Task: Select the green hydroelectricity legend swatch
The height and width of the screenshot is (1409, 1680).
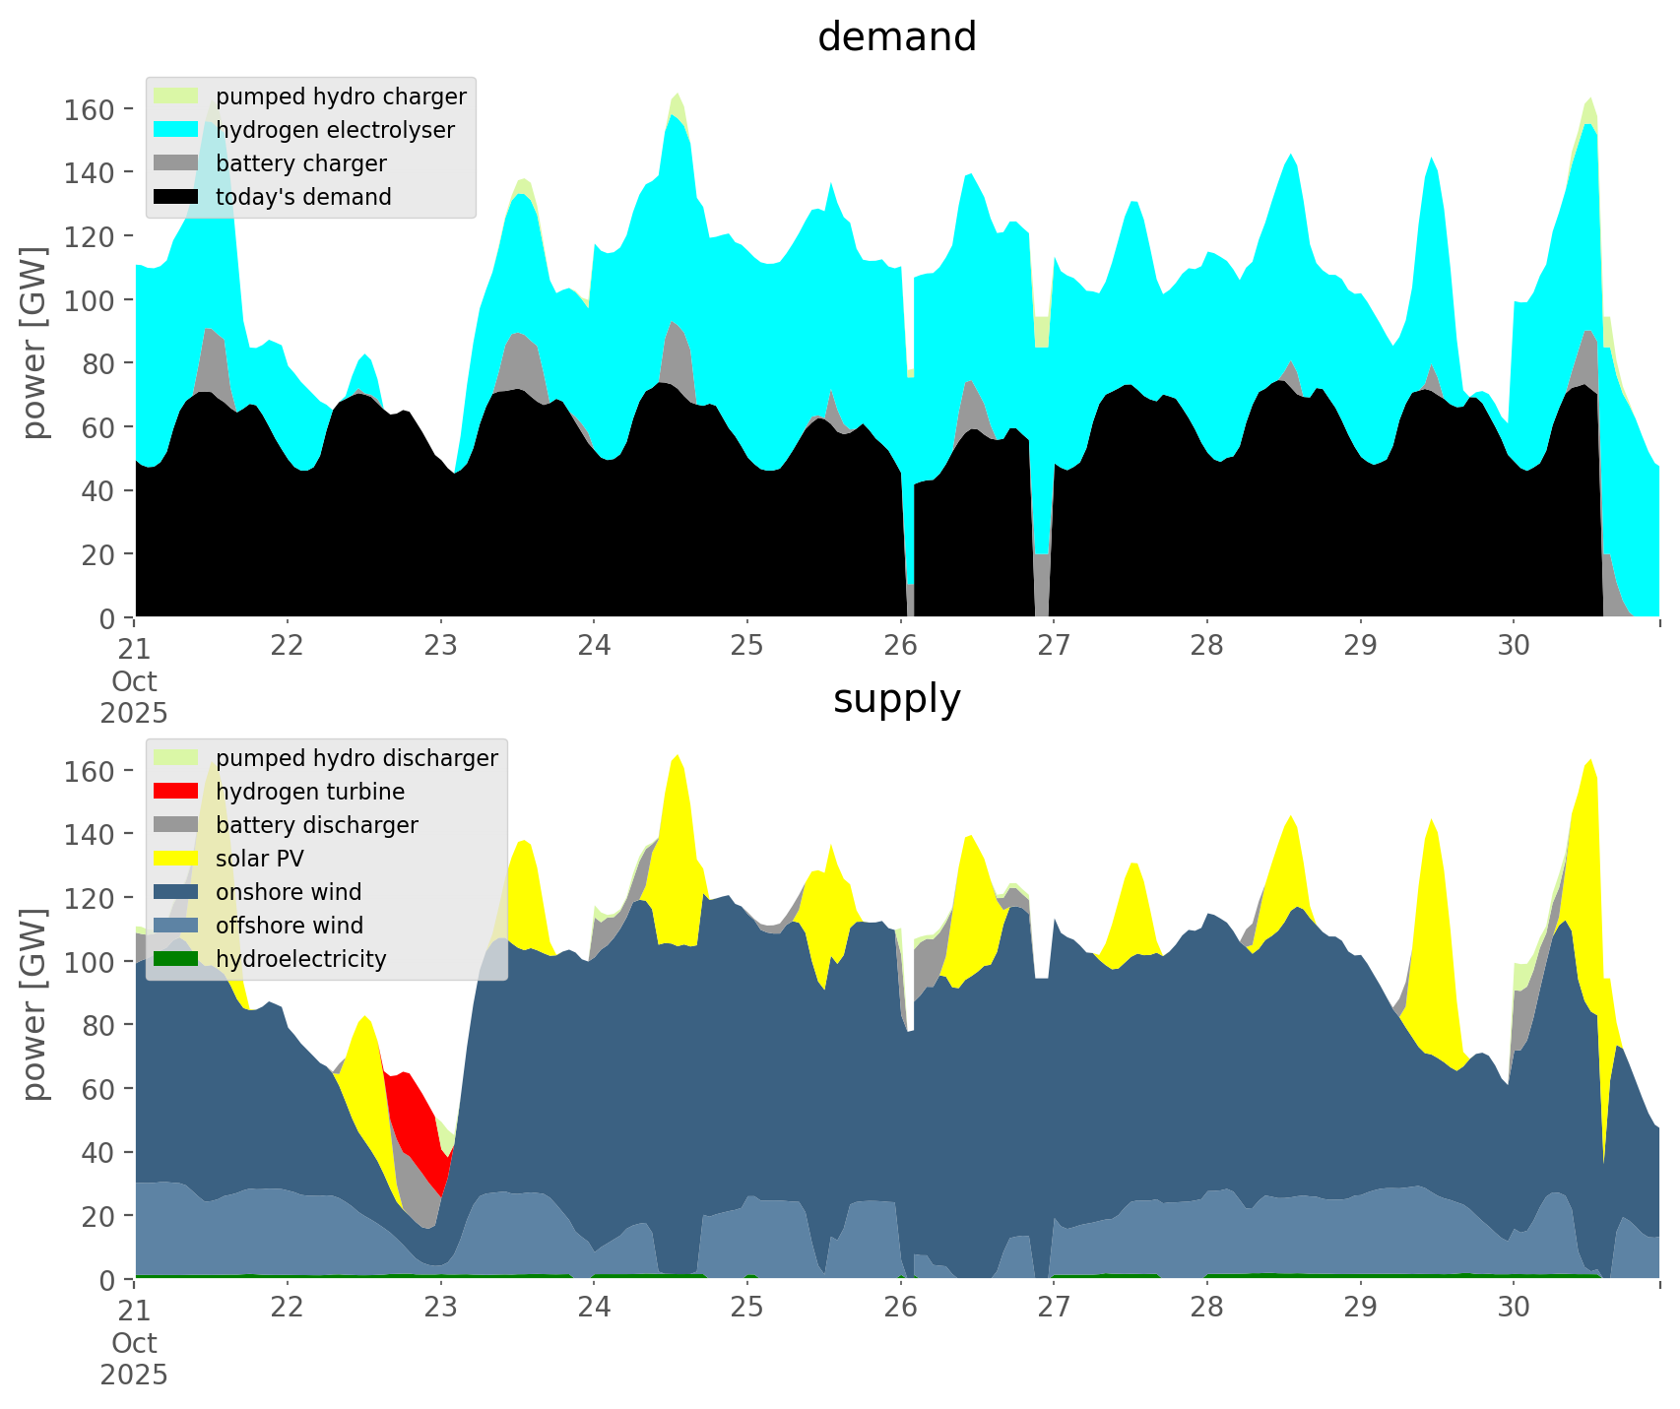Action: pyautogui.click(x=176, y=959)
